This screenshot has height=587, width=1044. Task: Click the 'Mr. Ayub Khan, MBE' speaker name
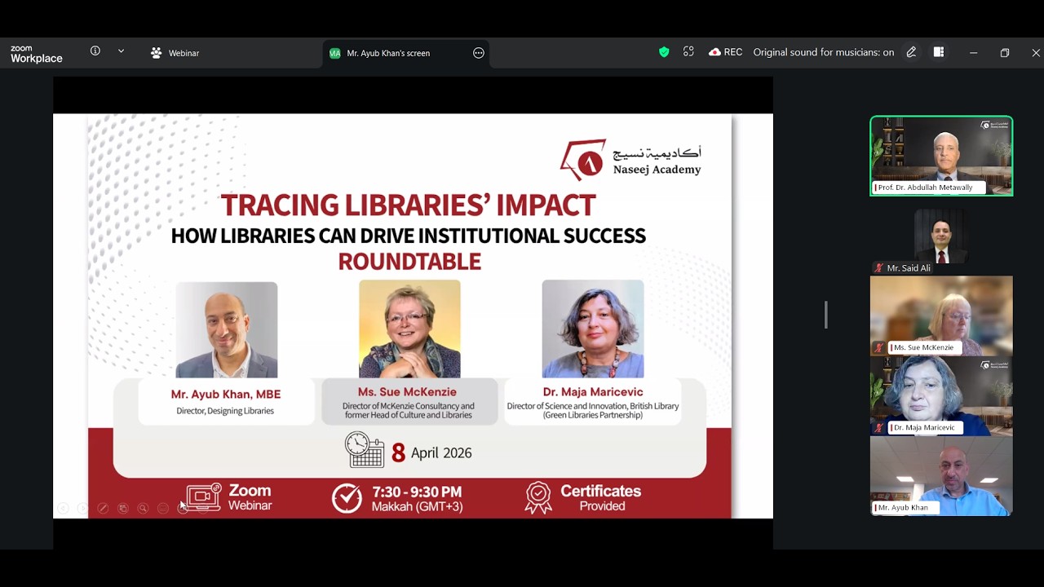tap(226, 394)
